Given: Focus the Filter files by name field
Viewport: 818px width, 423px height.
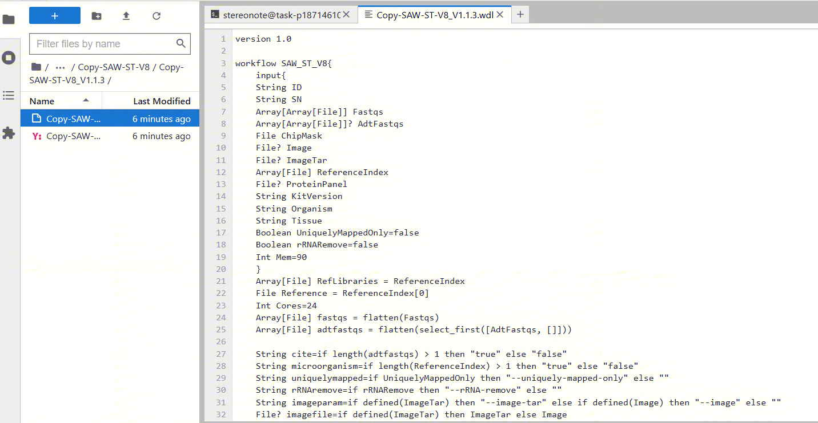Looking at the screenshot, I should coord(110,44).
